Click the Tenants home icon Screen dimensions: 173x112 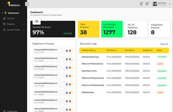[x=4, y=18]
